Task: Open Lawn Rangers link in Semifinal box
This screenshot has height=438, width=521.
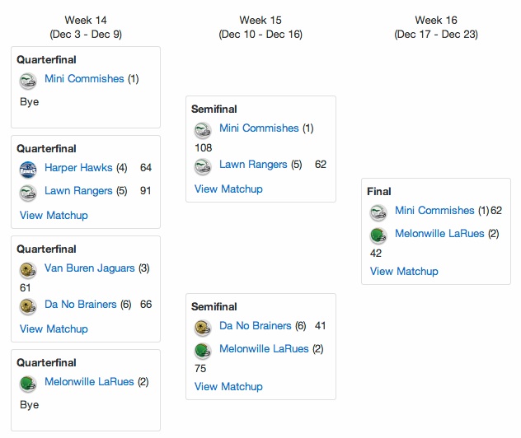Action: point(253,165)
